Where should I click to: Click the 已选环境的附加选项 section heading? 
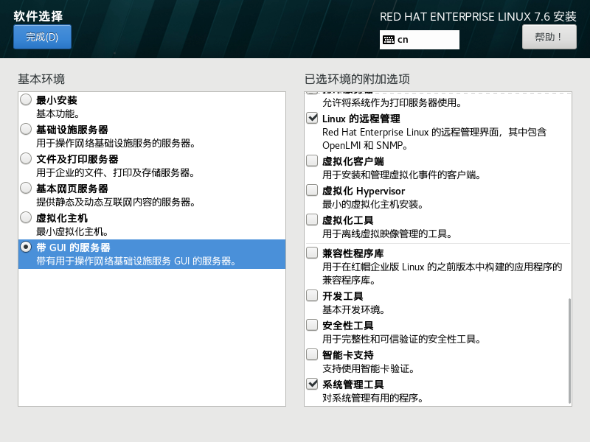tap(357, 80)
